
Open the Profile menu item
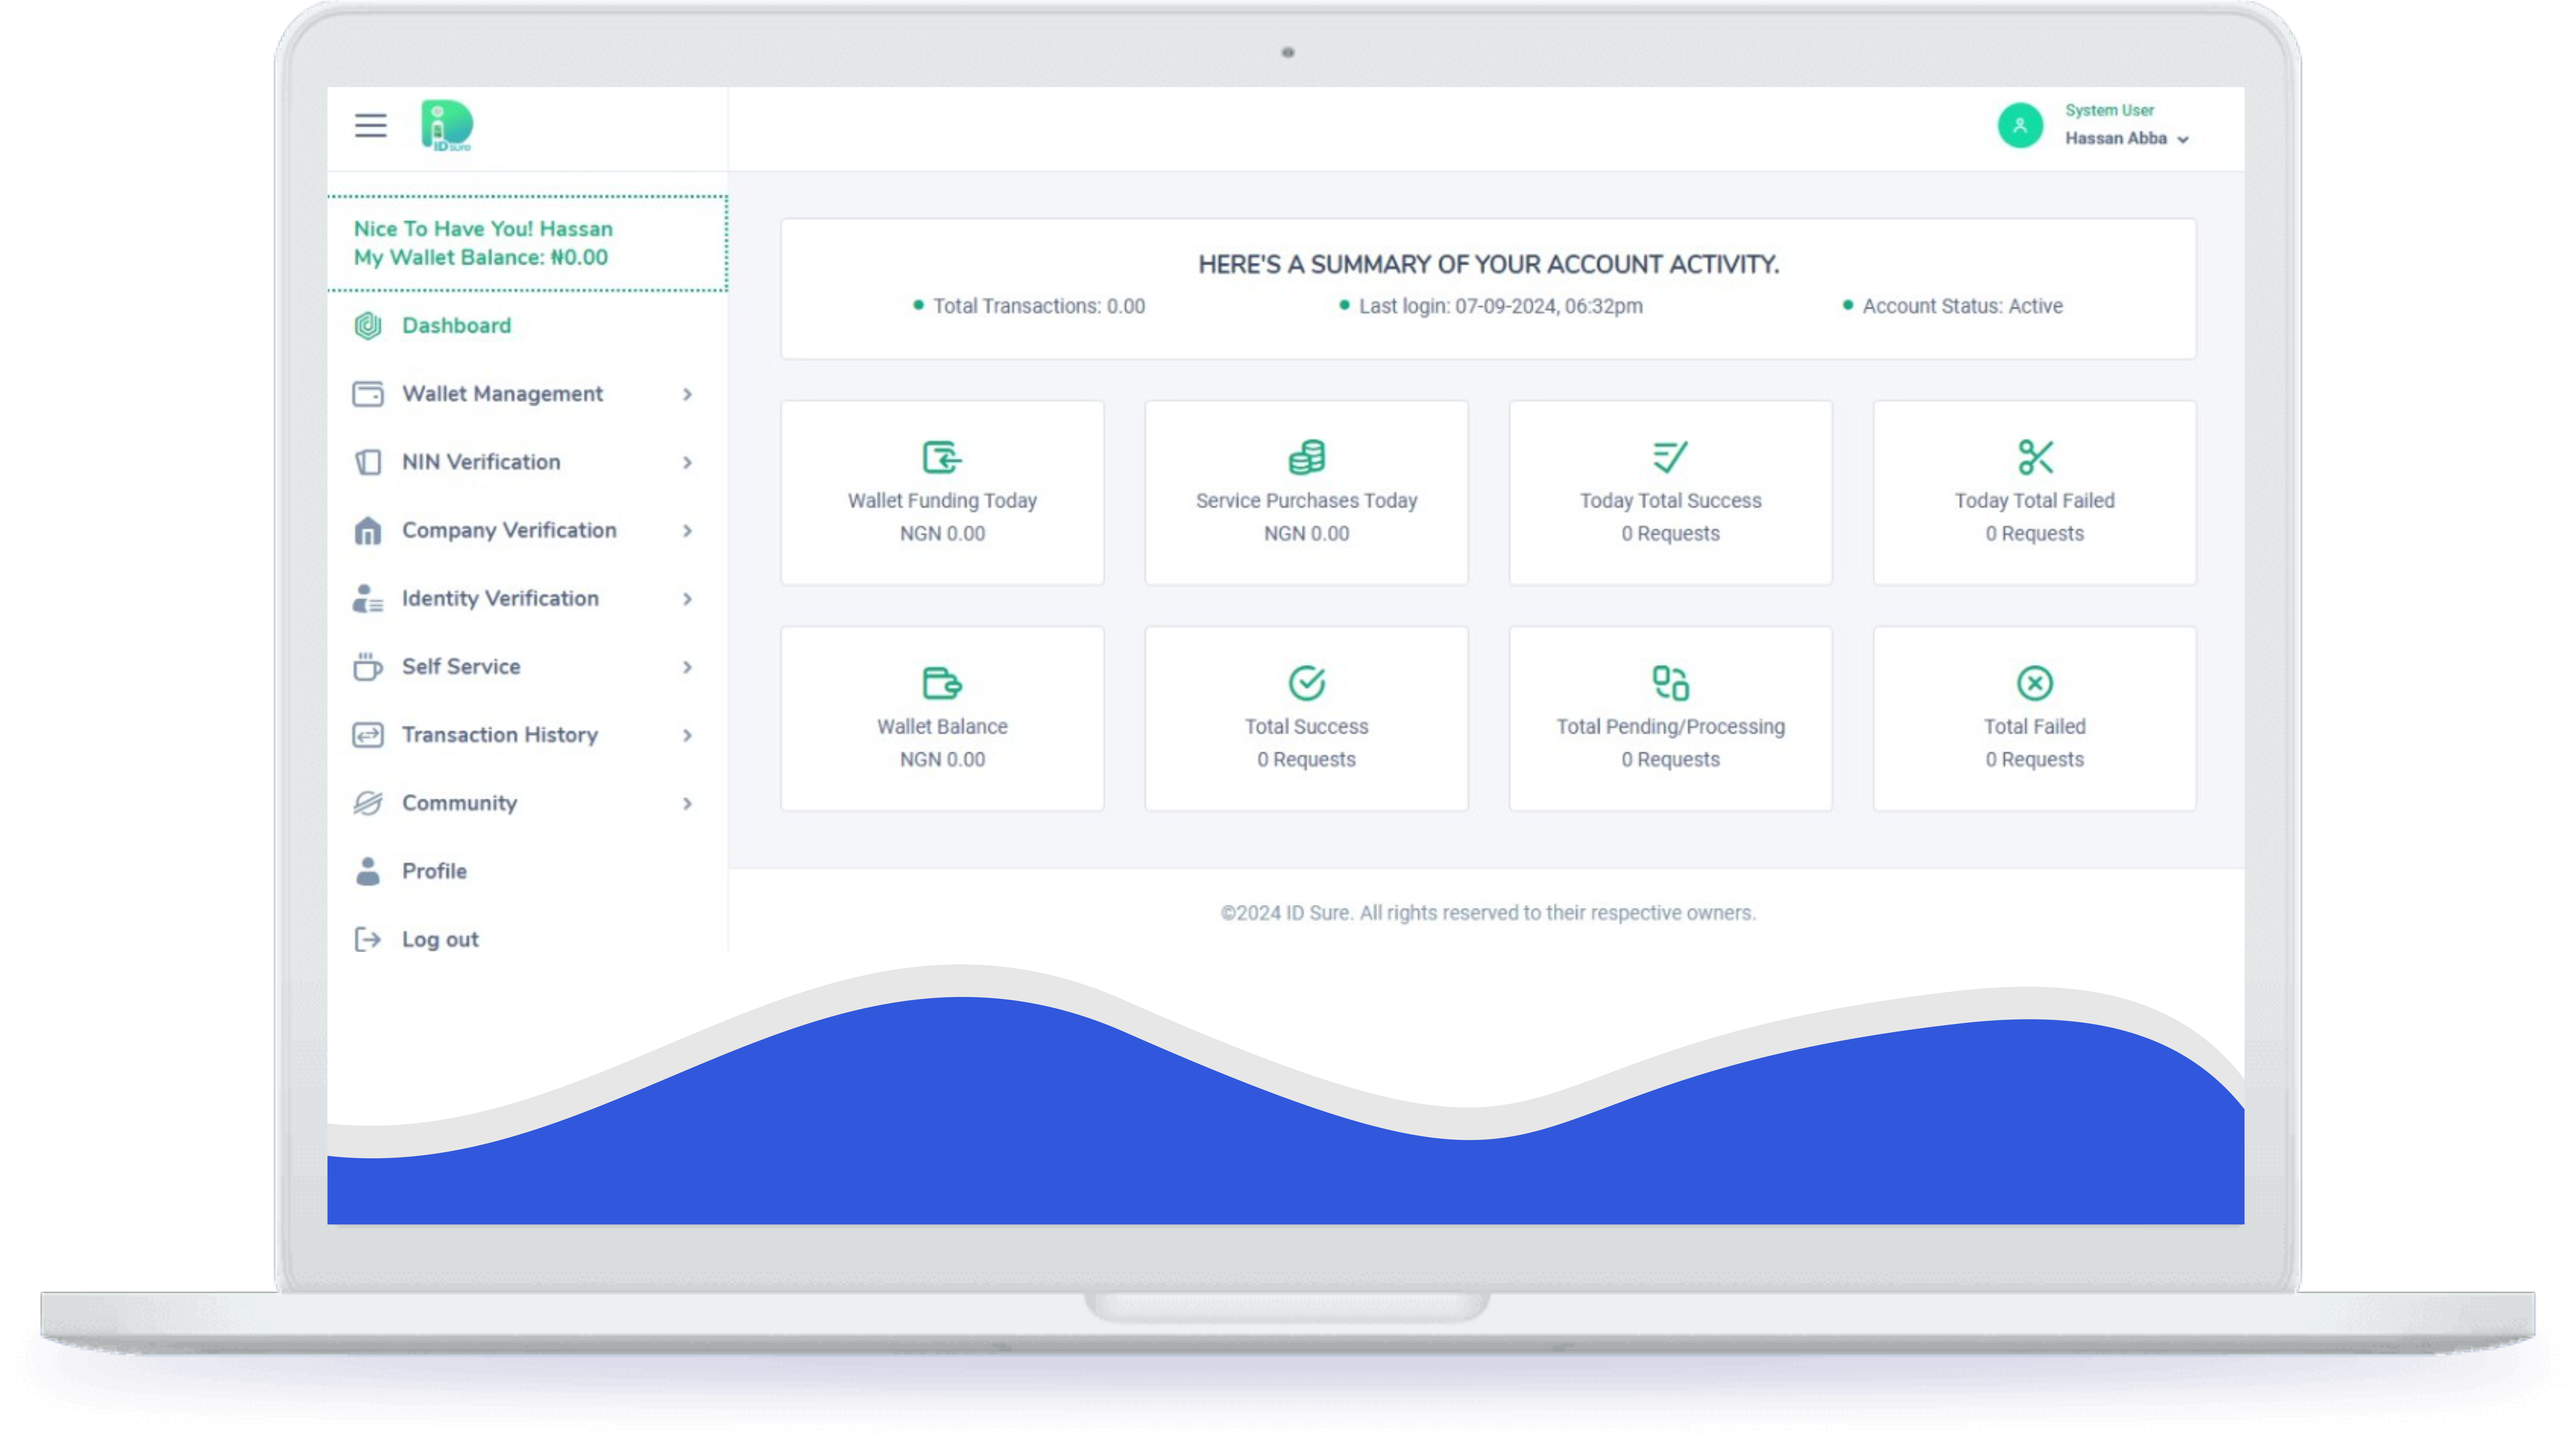tap(434, 871)
